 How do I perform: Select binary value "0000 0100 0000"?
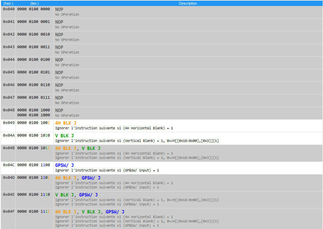pos(34,9)
